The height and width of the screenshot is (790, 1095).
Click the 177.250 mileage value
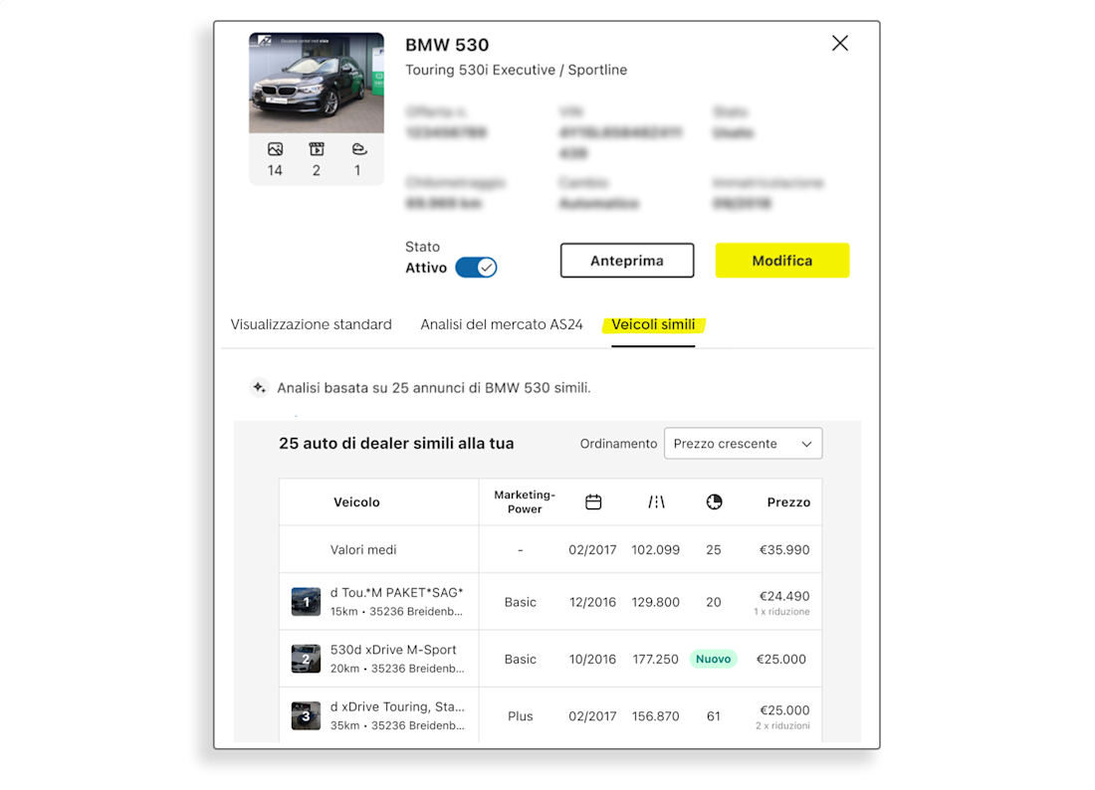click(656, 660)
